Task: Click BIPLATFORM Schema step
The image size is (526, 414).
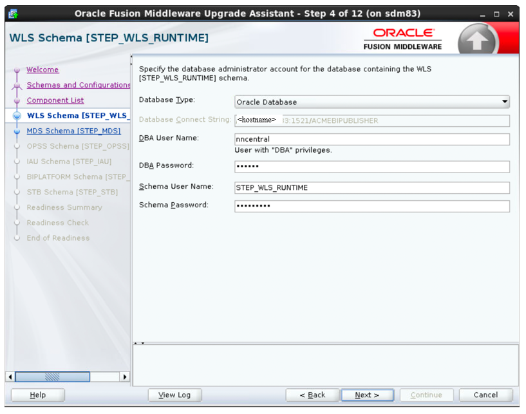Action: click(78, 177)
